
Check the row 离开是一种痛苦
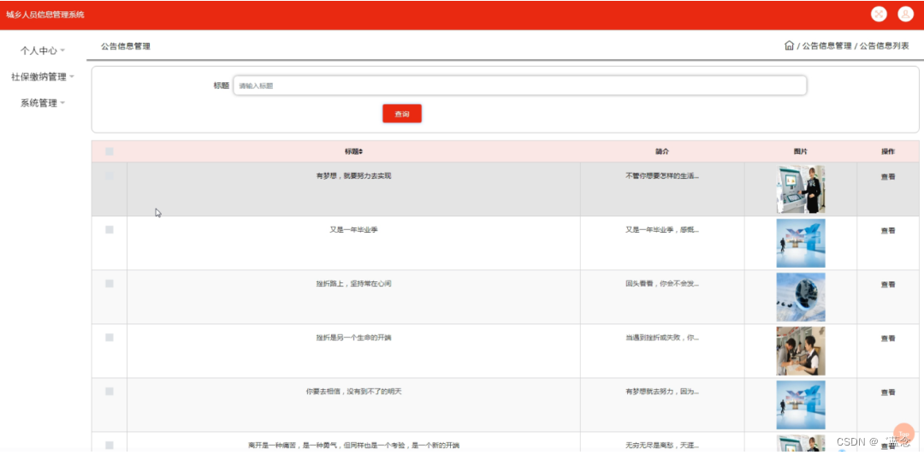pyautogui.click(x=109, y=445)
